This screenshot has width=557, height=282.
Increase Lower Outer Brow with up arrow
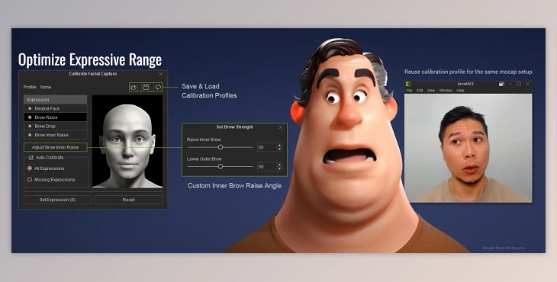pos(279,165)
